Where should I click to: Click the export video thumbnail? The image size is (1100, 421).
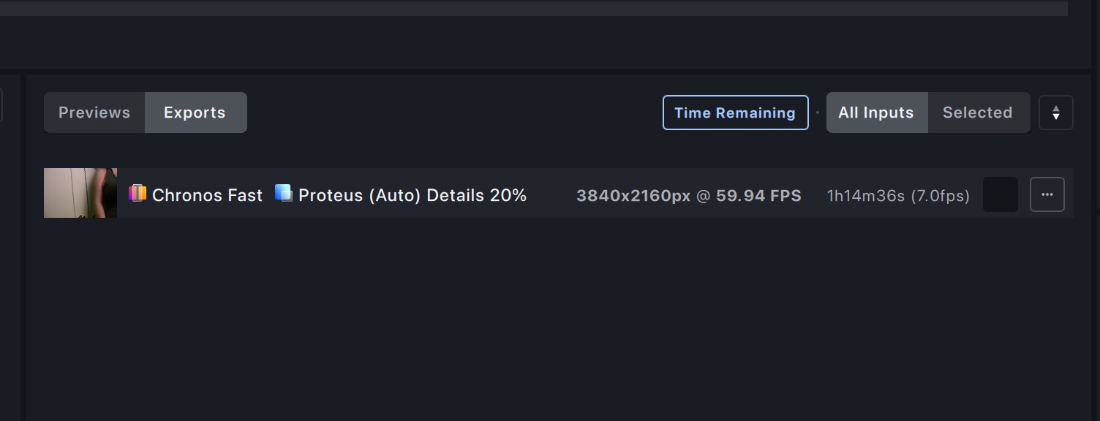pyautogui.click(x=80, y=193)
